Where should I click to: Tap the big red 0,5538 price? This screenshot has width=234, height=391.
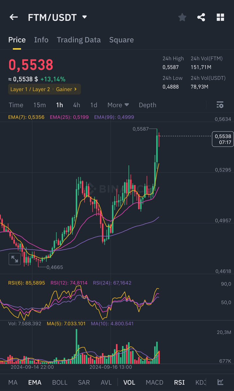point(31,65)
